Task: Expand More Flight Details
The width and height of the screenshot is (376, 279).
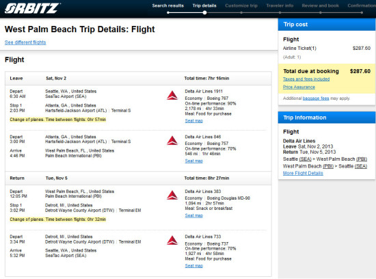Action: click(x=303, y=173)
